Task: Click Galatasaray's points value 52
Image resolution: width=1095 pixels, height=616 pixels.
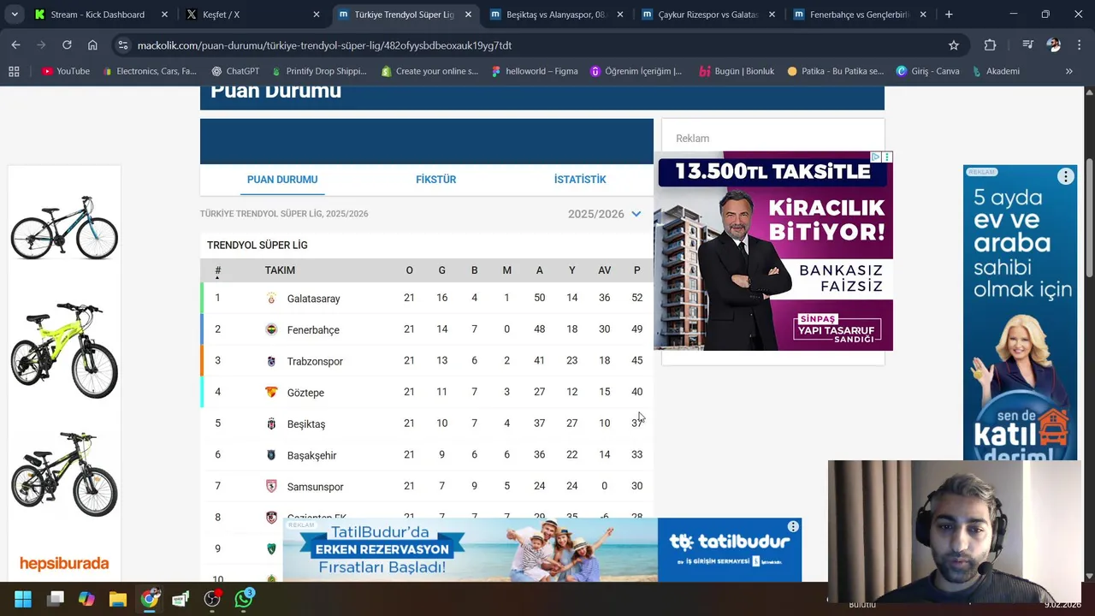Action: coord(636,298)
